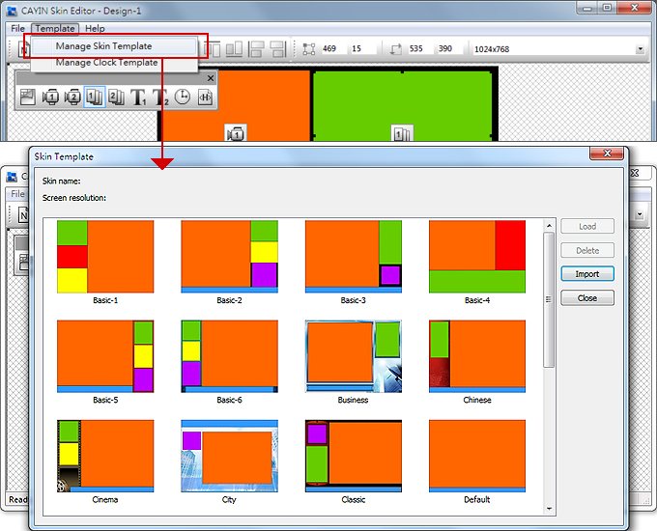Open the Help menu
Viewport: 657px width, 531px height.
point(95,29)
